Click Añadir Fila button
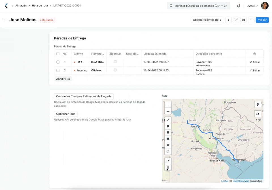Viewport: 272px width, 190px height. tap(63, 79)
